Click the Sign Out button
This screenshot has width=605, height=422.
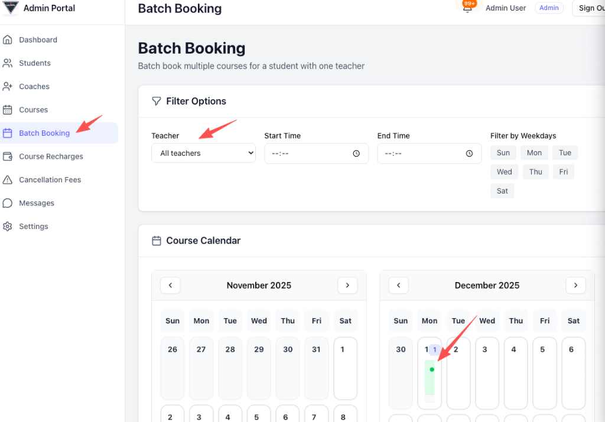click(594, 8)
